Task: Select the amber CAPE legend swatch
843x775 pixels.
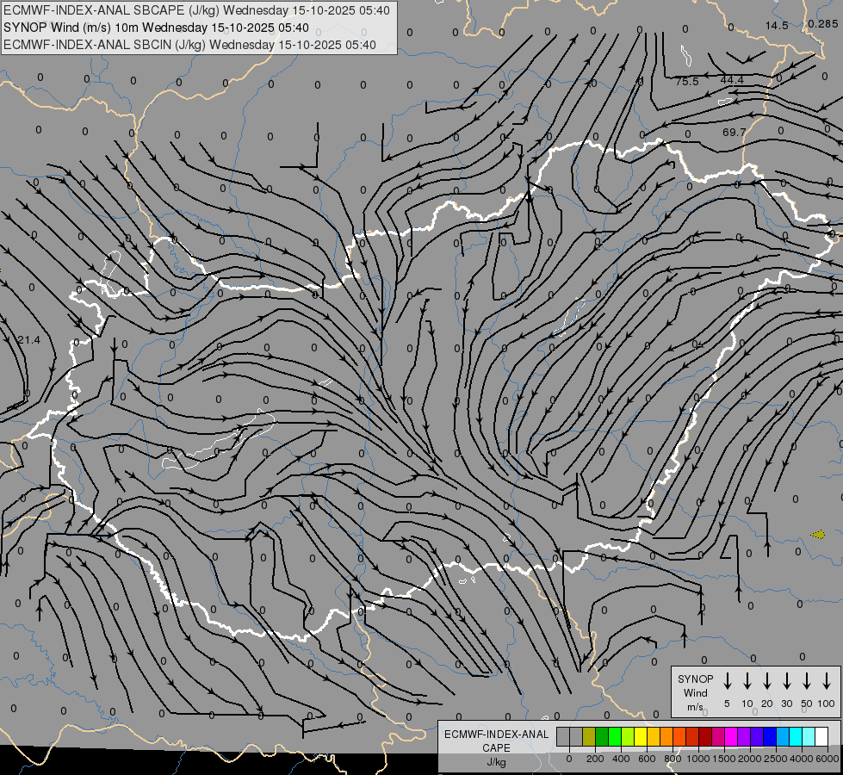Action: [x=654, y=736]
